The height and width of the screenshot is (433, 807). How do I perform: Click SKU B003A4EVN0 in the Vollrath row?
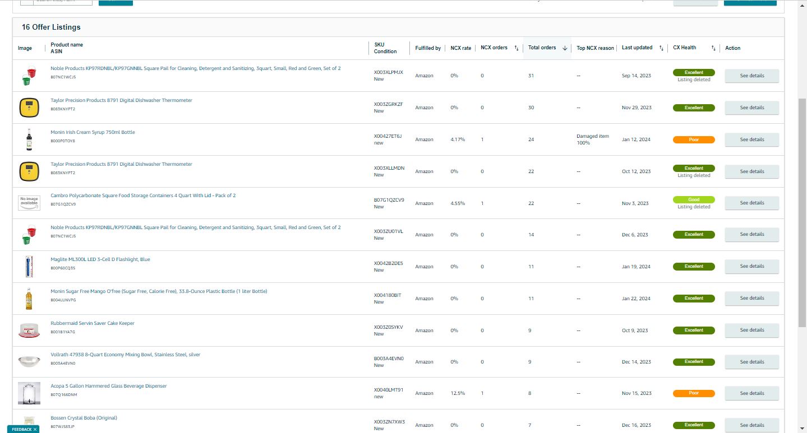point(389,358)
